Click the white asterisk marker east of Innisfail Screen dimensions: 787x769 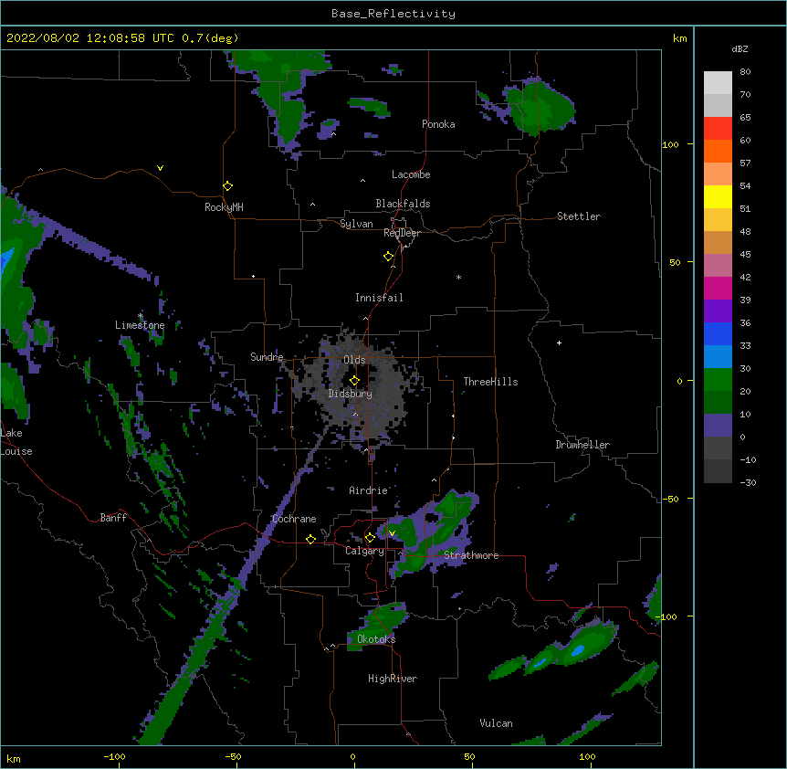(x=458, y=277)
